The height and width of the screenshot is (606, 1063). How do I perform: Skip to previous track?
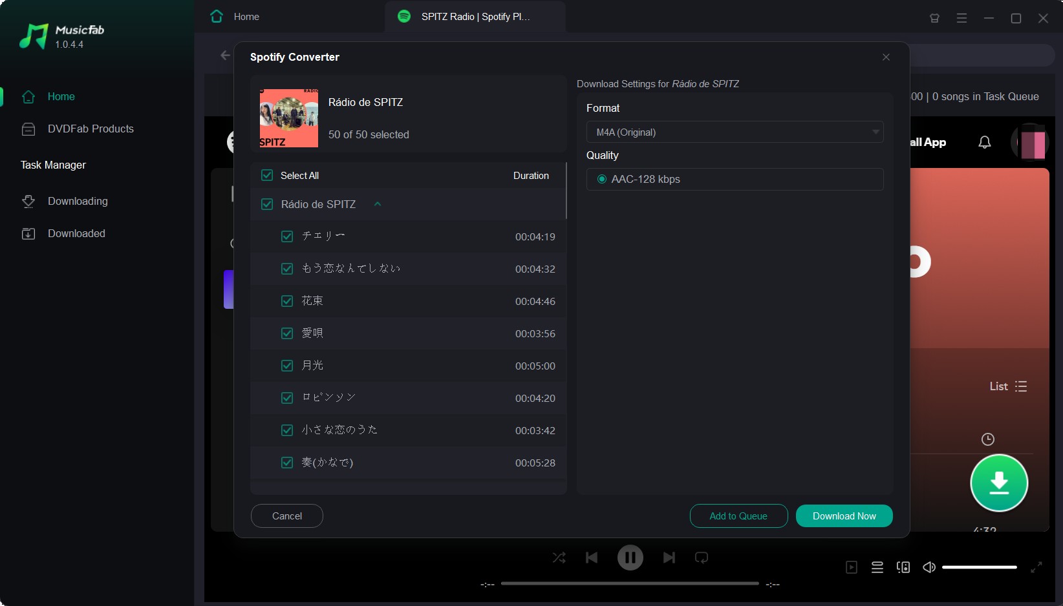point(592,558)
